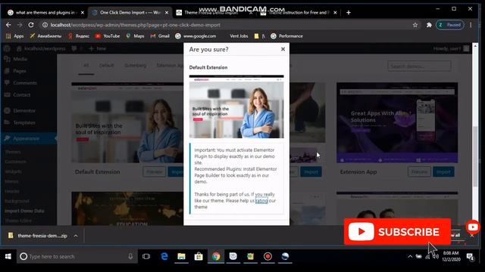Open Microsoft Store from taskbar
Image resolution: width=485 pixels, height=272 pixels.
click(x=199, y=257)
